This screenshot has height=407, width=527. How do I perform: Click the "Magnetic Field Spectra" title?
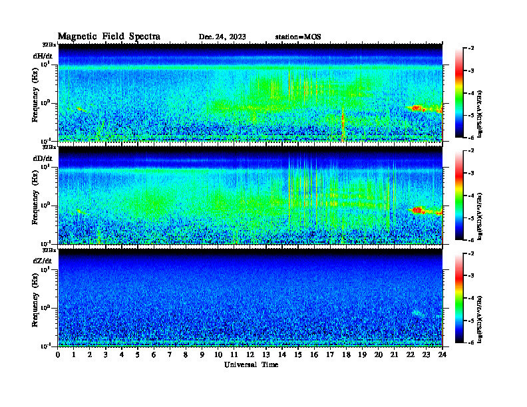[x=109, y=37]
